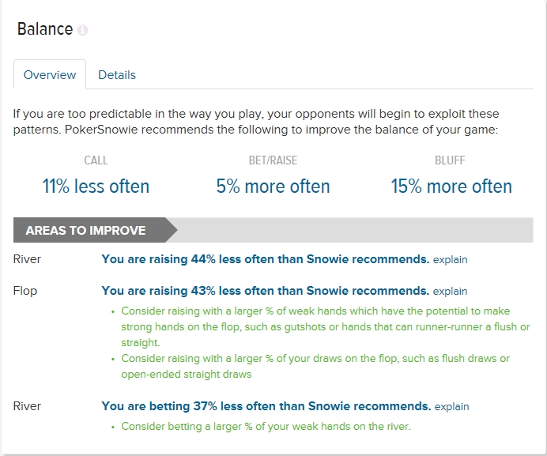The image size is (547, 456).
Task: Open explain link for Flop raising 43%
Action: point(450,291)
